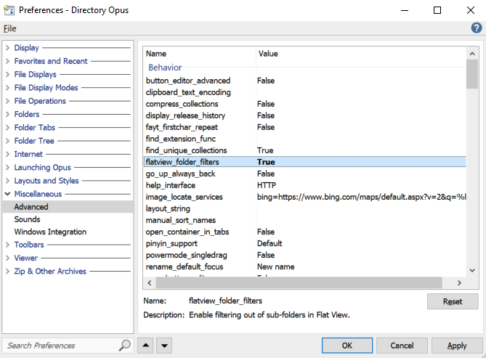The height and width of the screenshot is (358, 486).
Task: Select the open_container_in_tabs row
Action: click(305, 232)
